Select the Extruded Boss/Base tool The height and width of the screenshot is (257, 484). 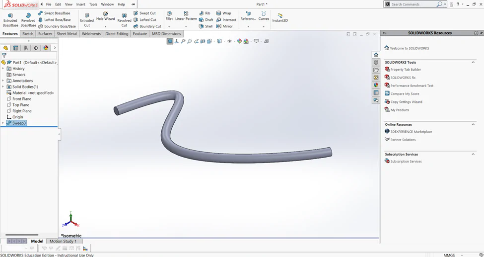pos(10,20)
